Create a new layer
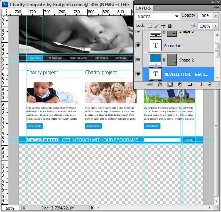 [x=200, y=85]
